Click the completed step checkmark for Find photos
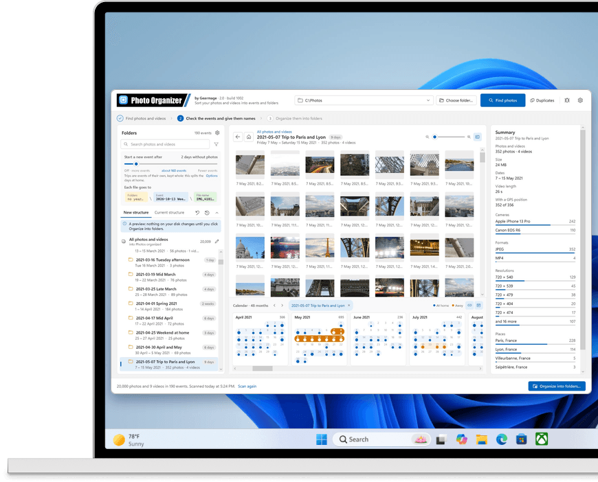 click(x=120, y=119)
